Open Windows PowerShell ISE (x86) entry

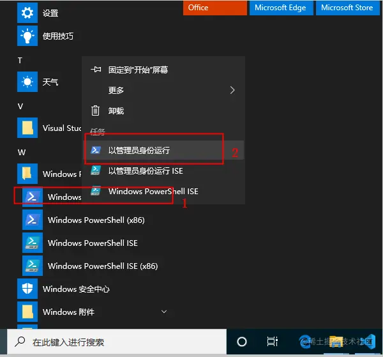click(x=103, y=266)
